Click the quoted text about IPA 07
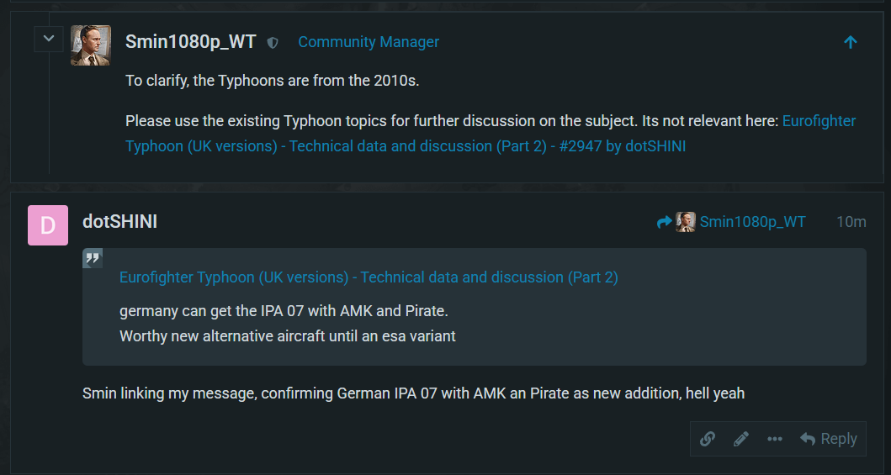The height and width of the screenshot is (475, 891). point(284,311)
